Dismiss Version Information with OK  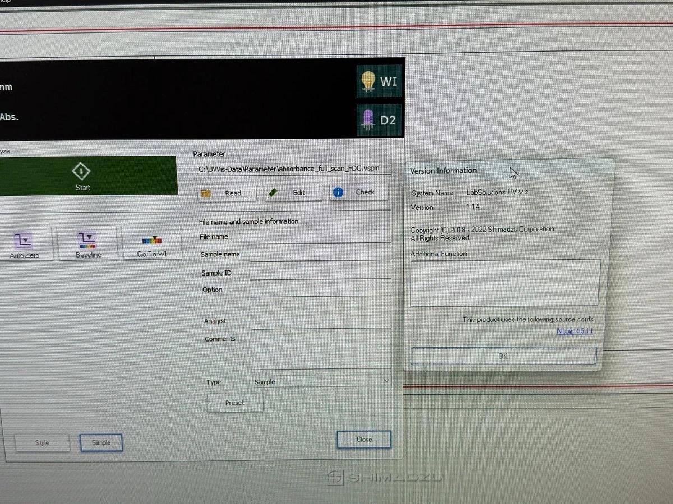click(503, 356)
